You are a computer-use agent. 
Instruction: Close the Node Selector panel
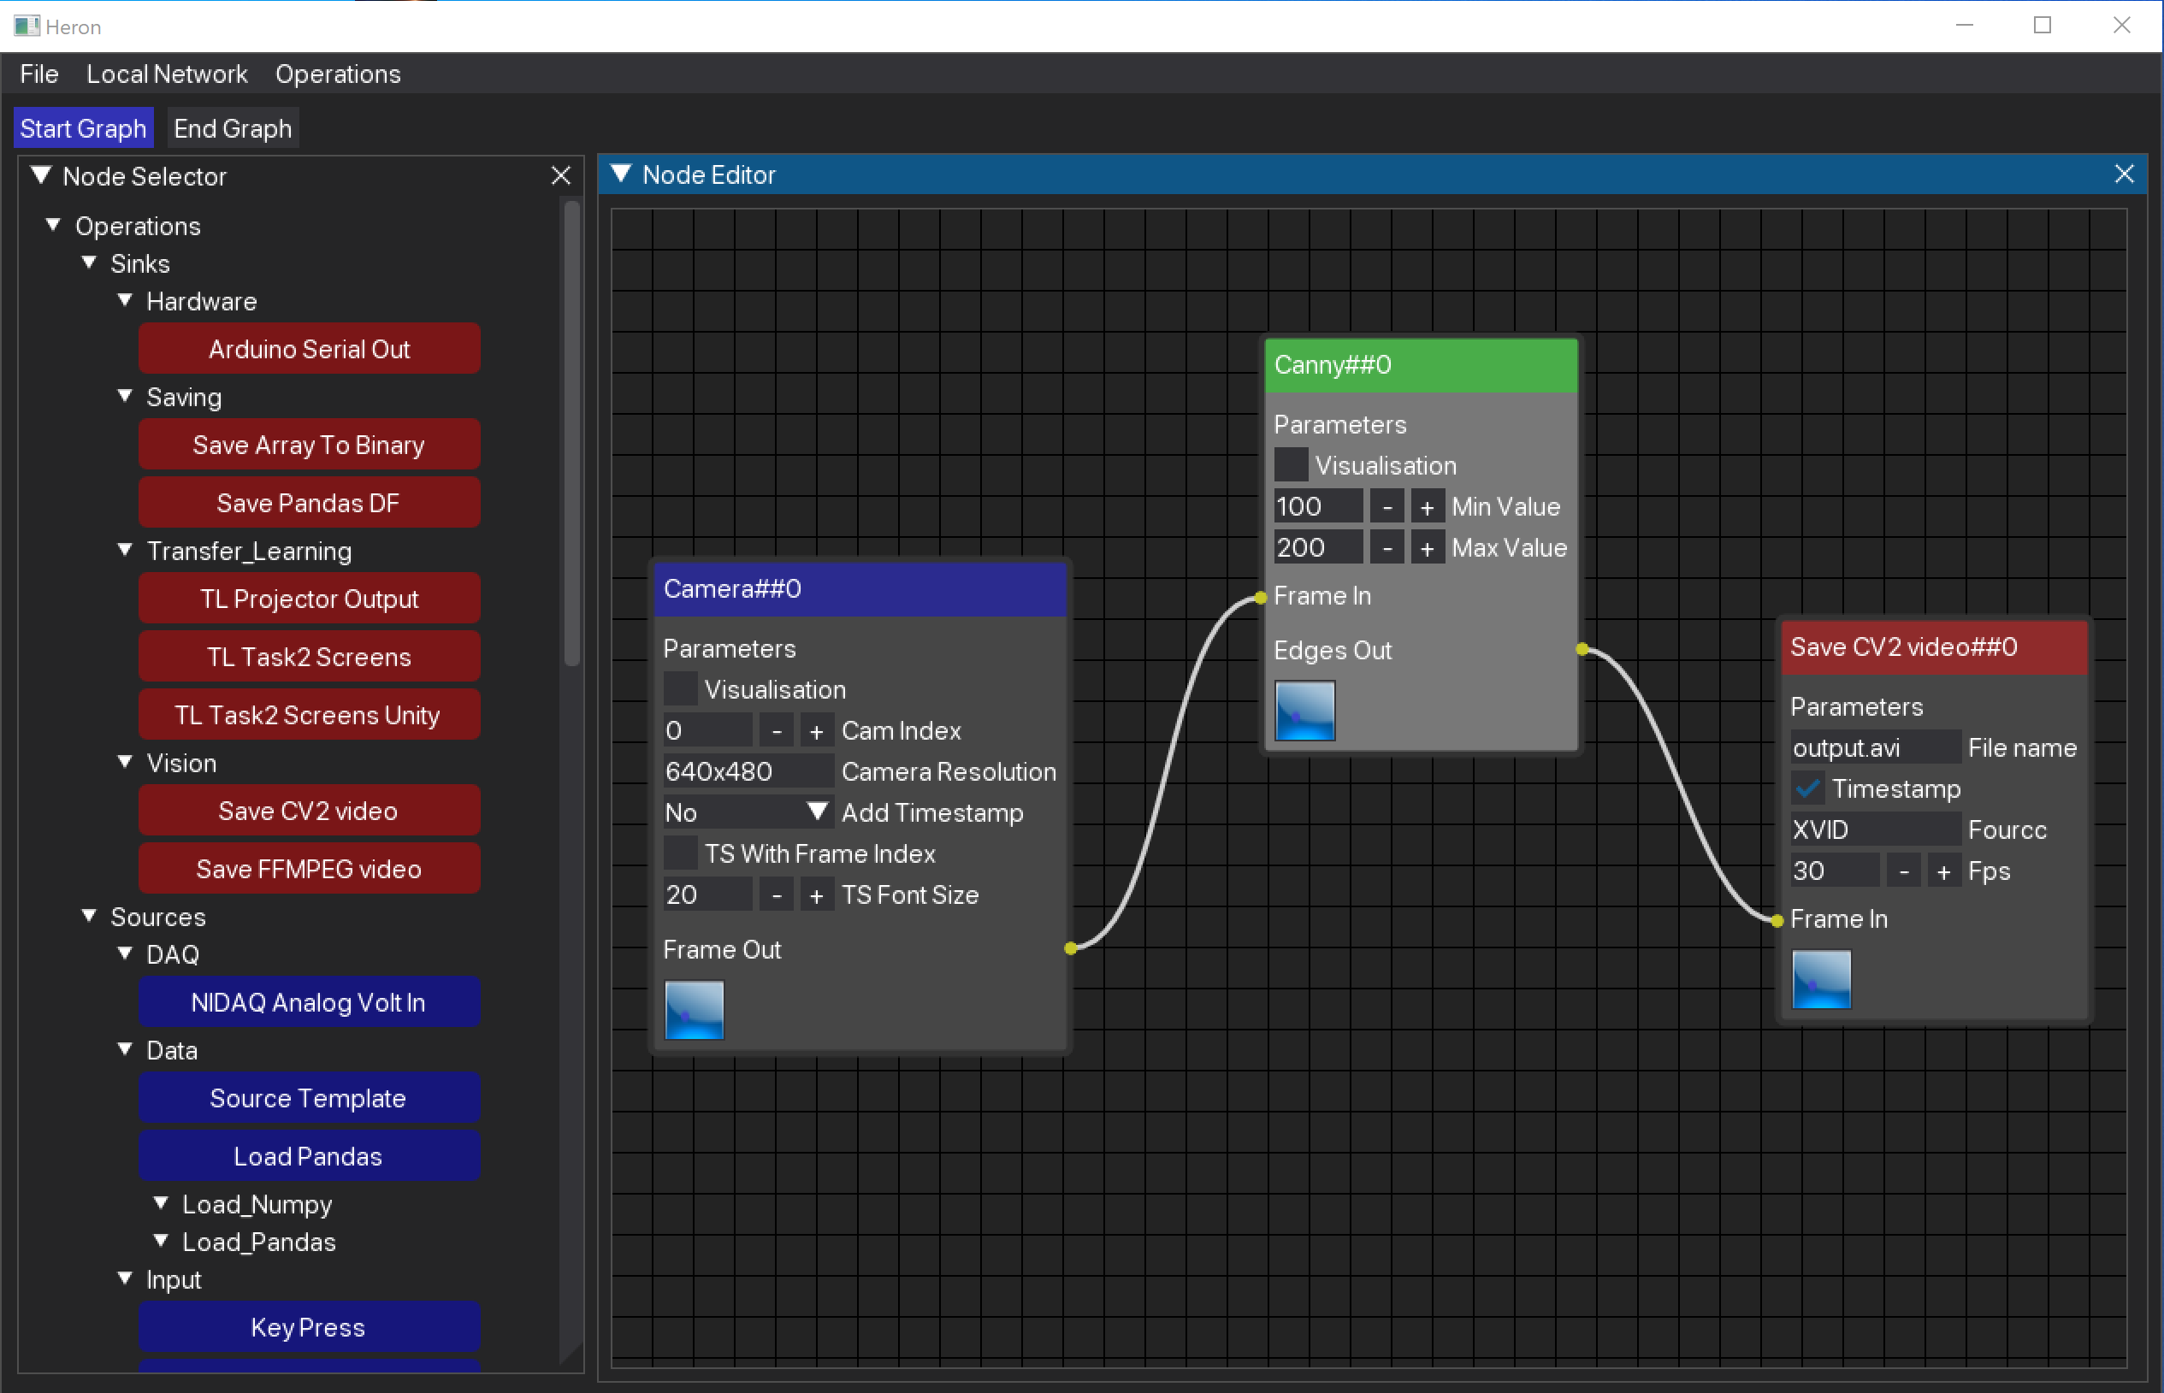click(561, 175)
